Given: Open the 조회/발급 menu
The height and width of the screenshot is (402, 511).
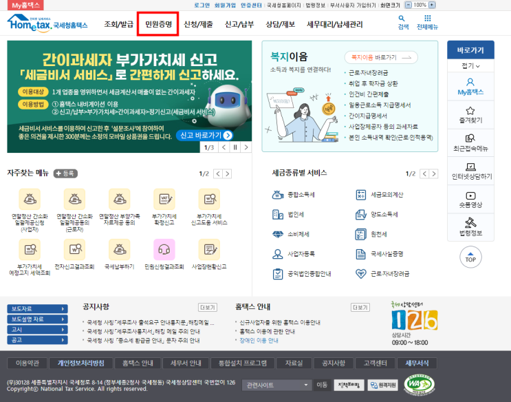Looking at the screenshot, I should pos(118,24).
